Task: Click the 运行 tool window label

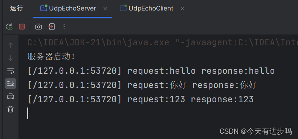Action: pos(16,9)
